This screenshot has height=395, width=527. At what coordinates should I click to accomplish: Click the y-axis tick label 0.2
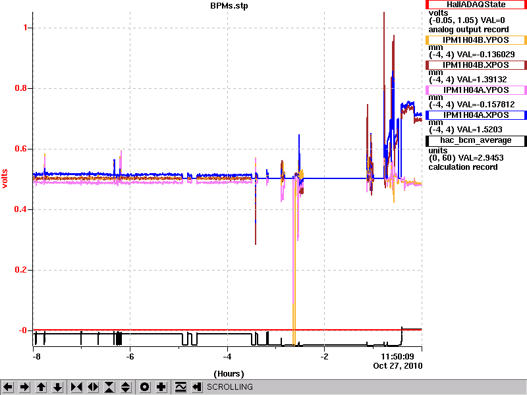(x=21, y=270)
